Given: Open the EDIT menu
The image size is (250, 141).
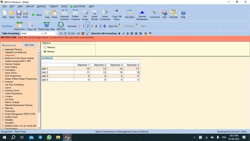Looking at the screenshot, I should click(x=12, y=6).
